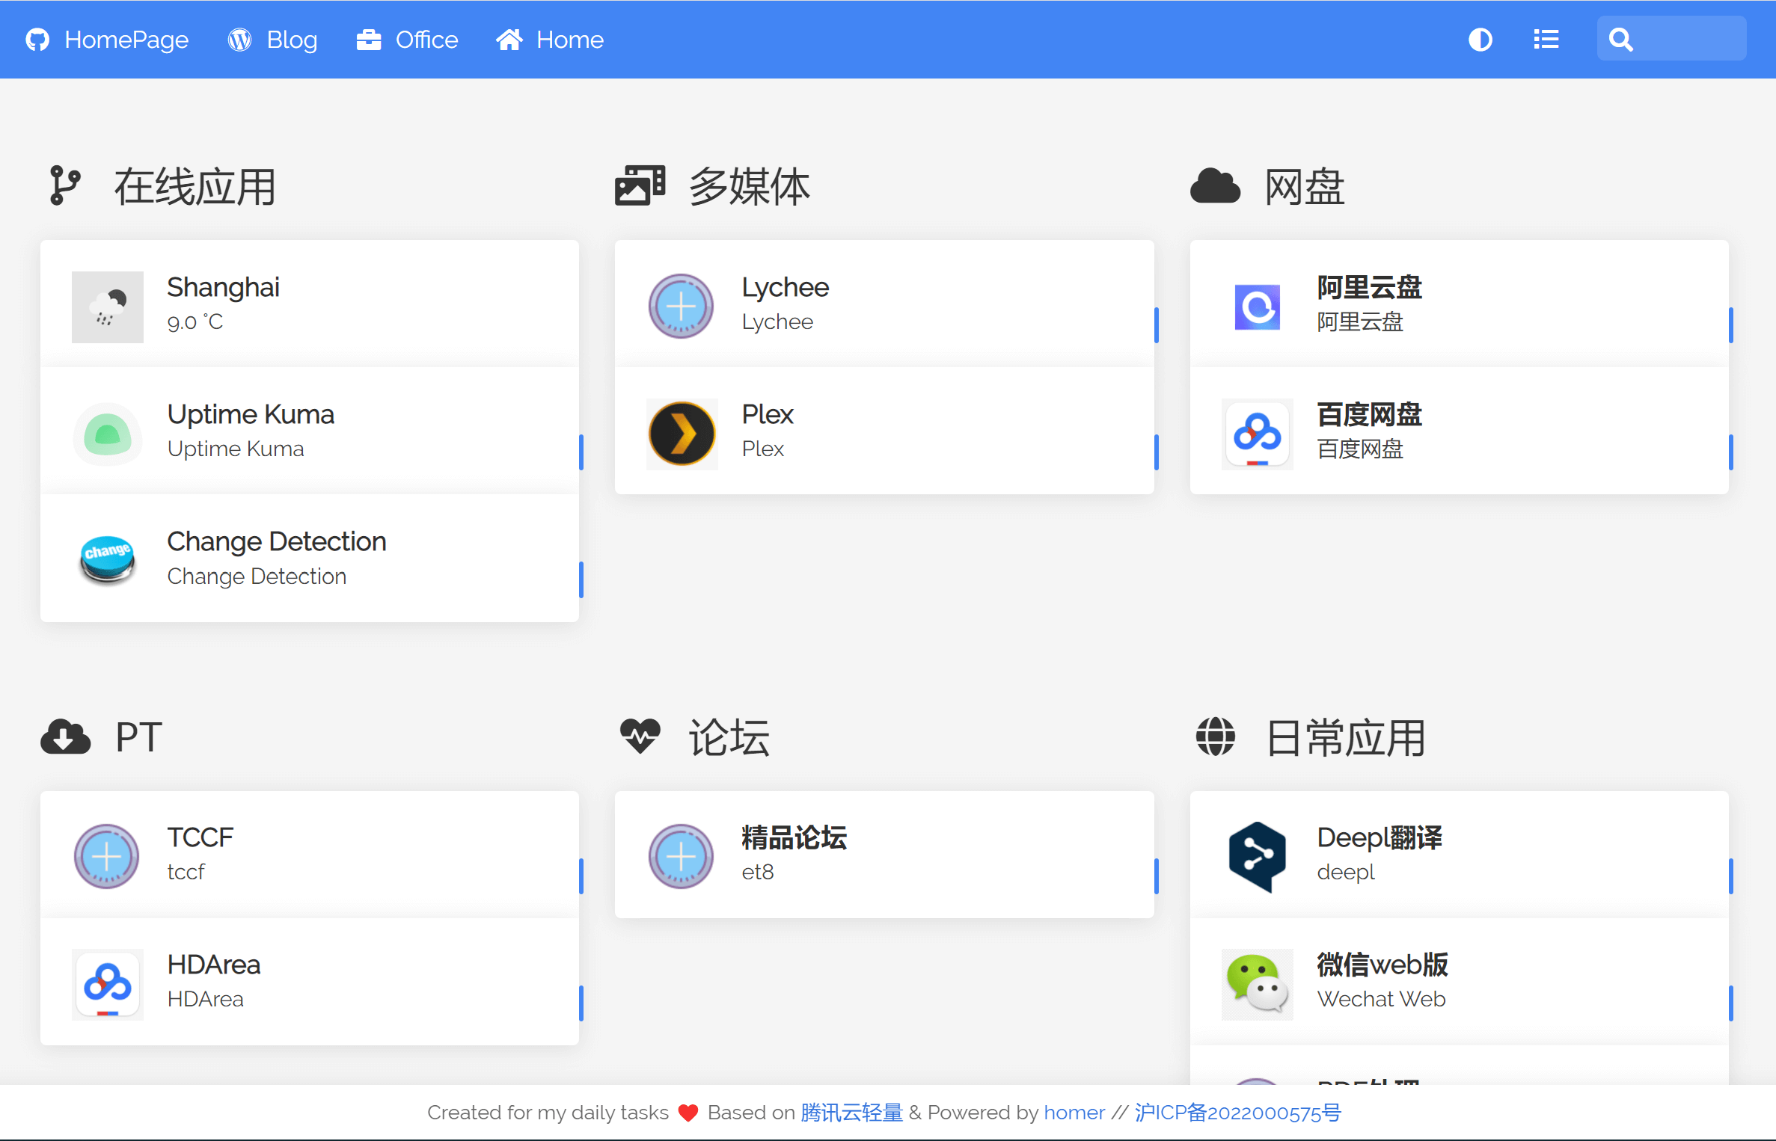
Task: Click the et8 subtitle text
Action: 758,873
